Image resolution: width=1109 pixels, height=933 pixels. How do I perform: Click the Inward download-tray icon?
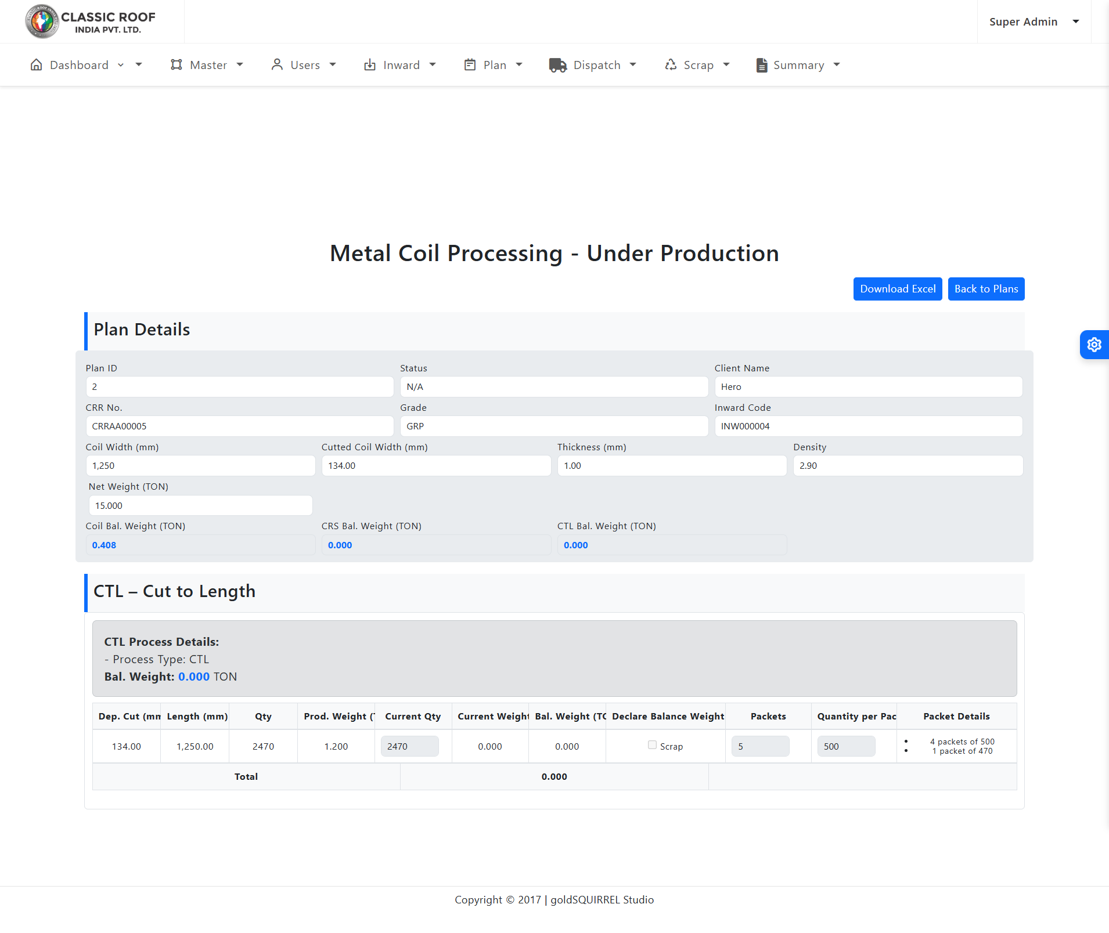coord(370,65)
